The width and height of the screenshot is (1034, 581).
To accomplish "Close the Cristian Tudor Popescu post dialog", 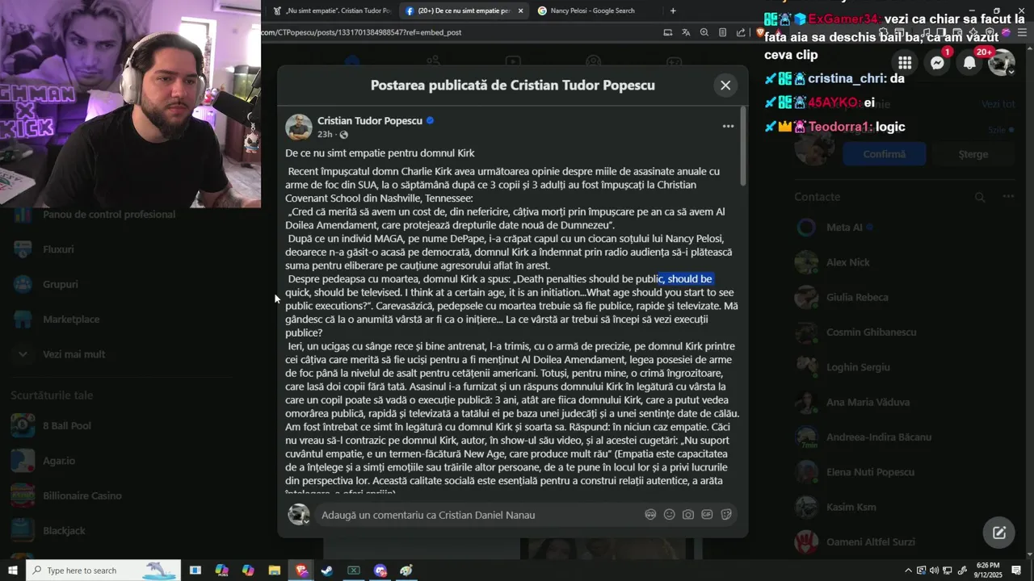I will [x=725, y=85].
